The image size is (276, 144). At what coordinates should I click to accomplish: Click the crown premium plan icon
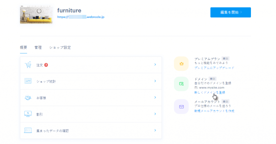tap(181, 64)
